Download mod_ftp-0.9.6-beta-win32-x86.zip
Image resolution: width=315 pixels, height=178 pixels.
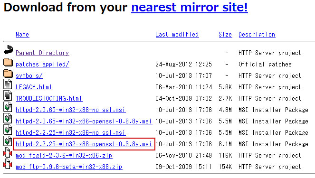coord(69,167)
